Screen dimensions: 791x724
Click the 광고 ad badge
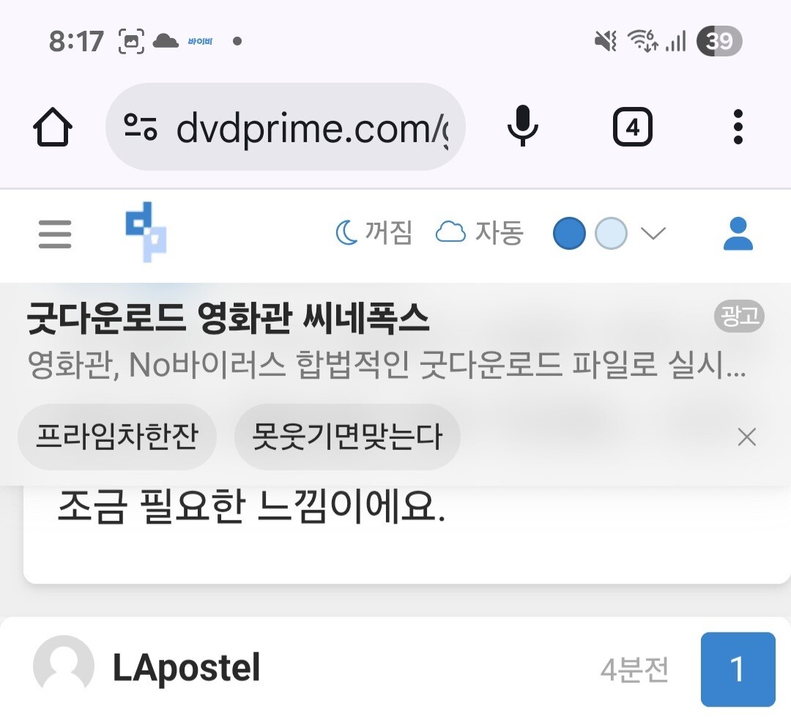point(739,317)
